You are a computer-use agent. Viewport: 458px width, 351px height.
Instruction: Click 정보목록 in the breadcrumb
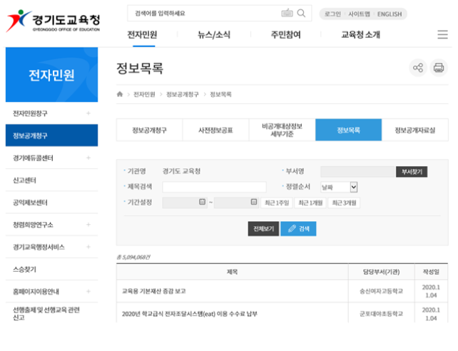(221, 94)
